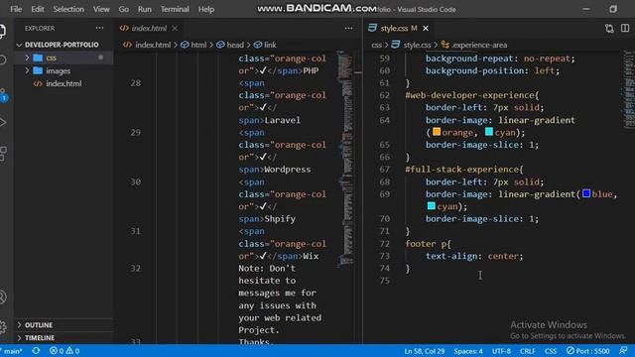Screen dimensions: 635x357
Task: Collapse the DEVELOPER-PORTFOLIO folder section
Action: 62,45
